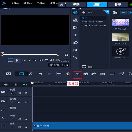Open the preview size dropdown arrow
This screenshot has height=132, width=132.
click(x=68, y=61)
